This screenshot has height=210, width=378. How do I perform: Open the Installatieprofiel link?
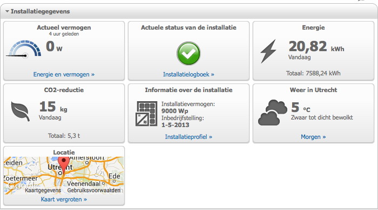tap(188, 137)
